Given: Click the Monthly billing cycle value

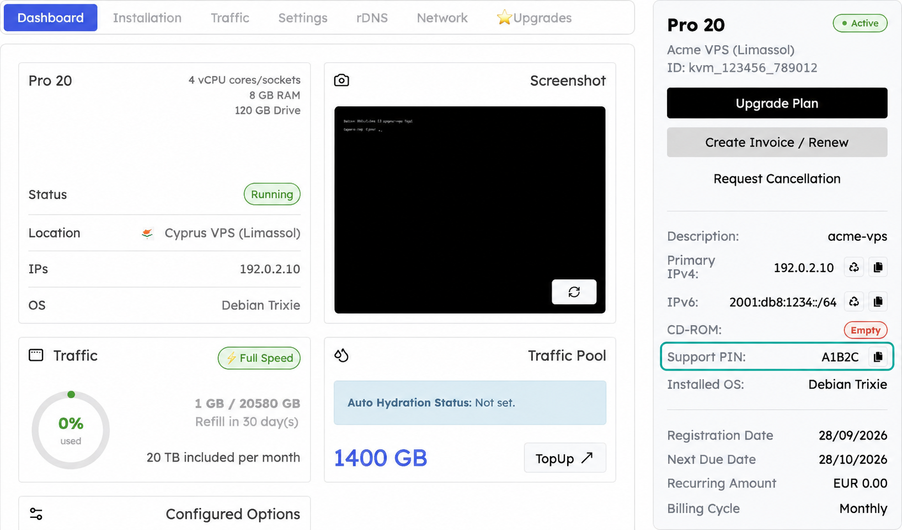Looking at the screenshot, I should click(x=863, y=509).
